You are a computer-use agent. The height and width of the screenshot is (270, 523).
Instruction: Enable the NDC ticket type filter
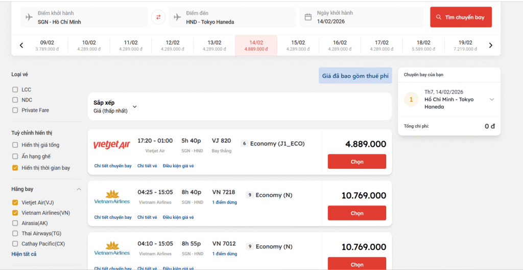pos(15,100)
